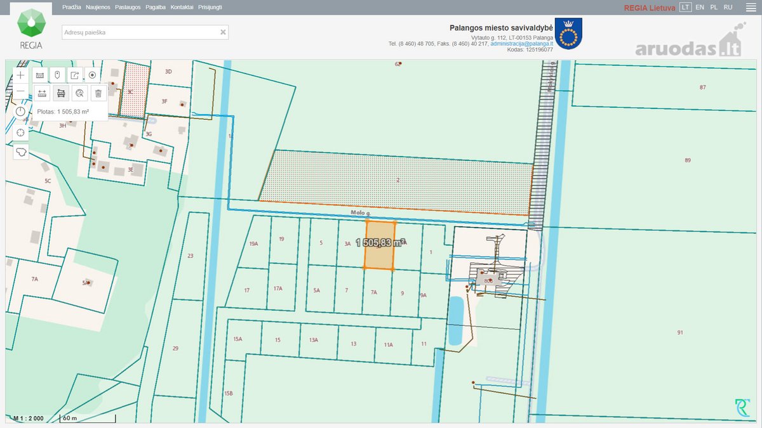The width and height of the screenshot is (762, 428).
Task: Go to Paslaugos in top menu
Action: 128,7
